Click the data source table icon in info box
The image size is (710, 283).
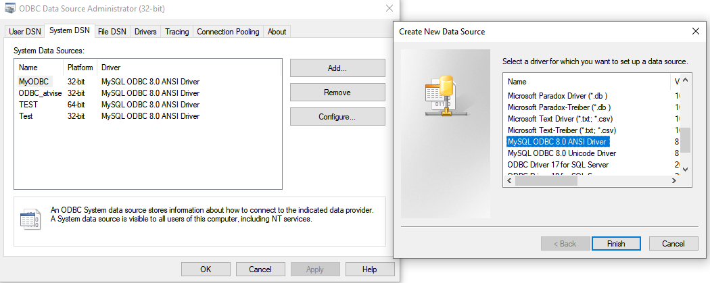pyautogui.click(x=30, y=220)
